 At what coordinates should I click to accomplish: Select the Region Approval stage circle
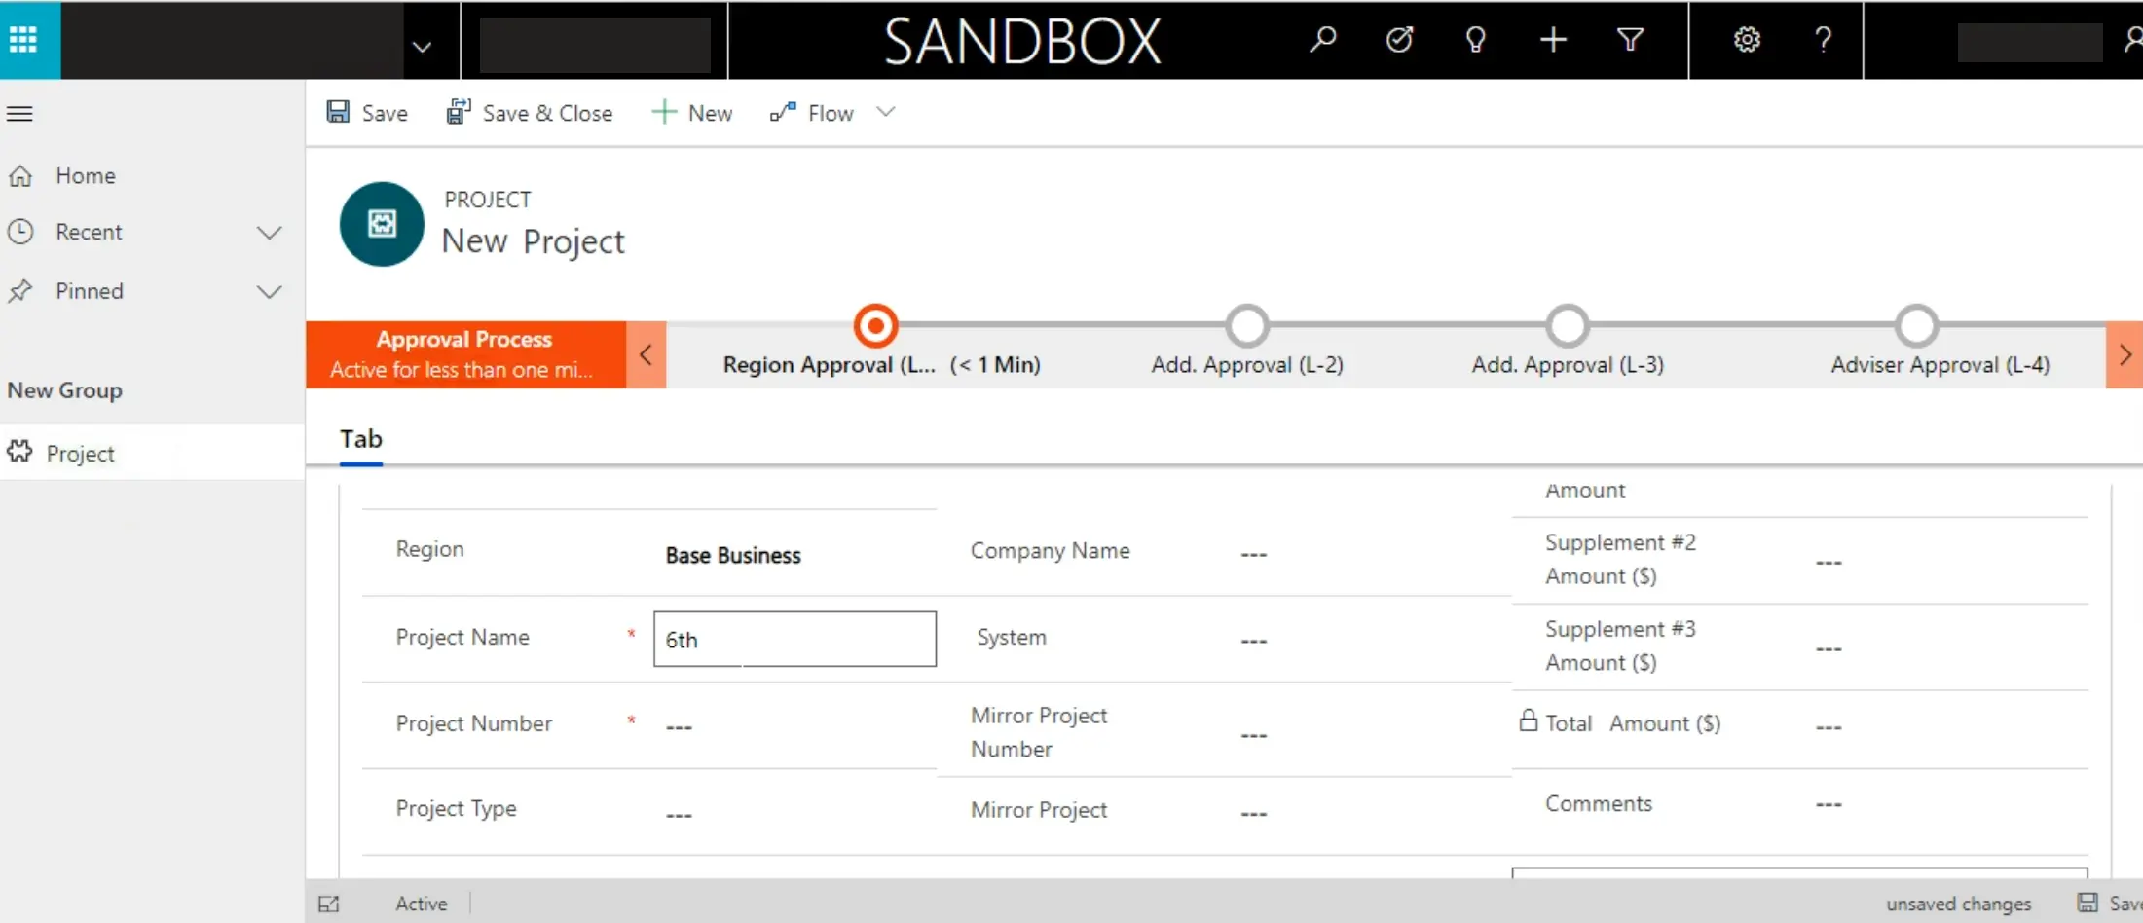pos(875,326)
